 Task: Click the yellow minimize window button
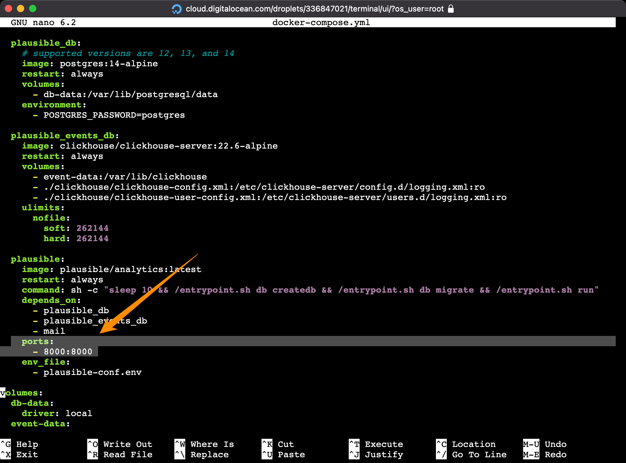click(x=21, y=8)
